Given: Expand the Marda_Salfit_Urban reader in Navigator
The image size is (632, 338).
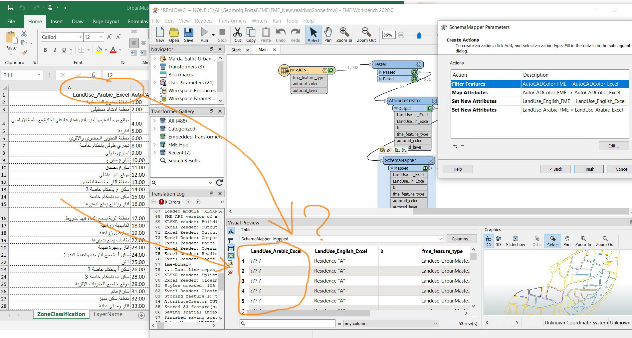Looking at the screenshot, I should pos(154,58).
